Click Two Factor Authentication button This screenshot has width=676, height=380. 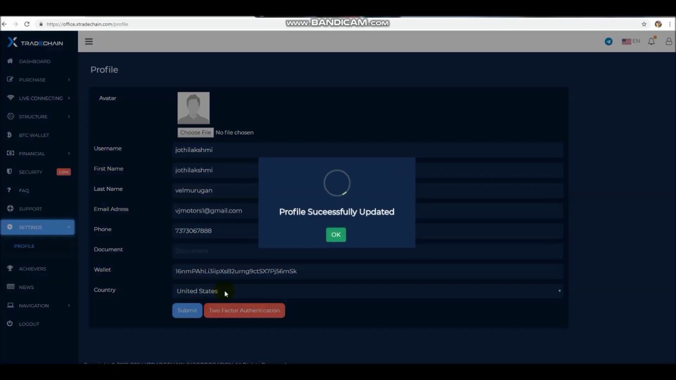click(245, 310)
